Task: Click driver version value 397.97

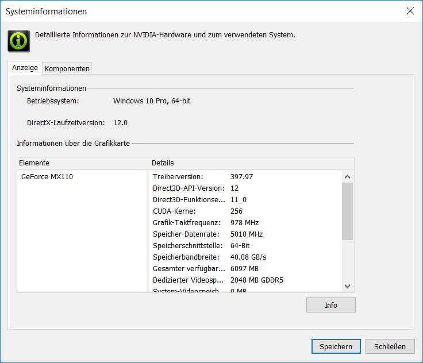Action: tap(241, 177)
